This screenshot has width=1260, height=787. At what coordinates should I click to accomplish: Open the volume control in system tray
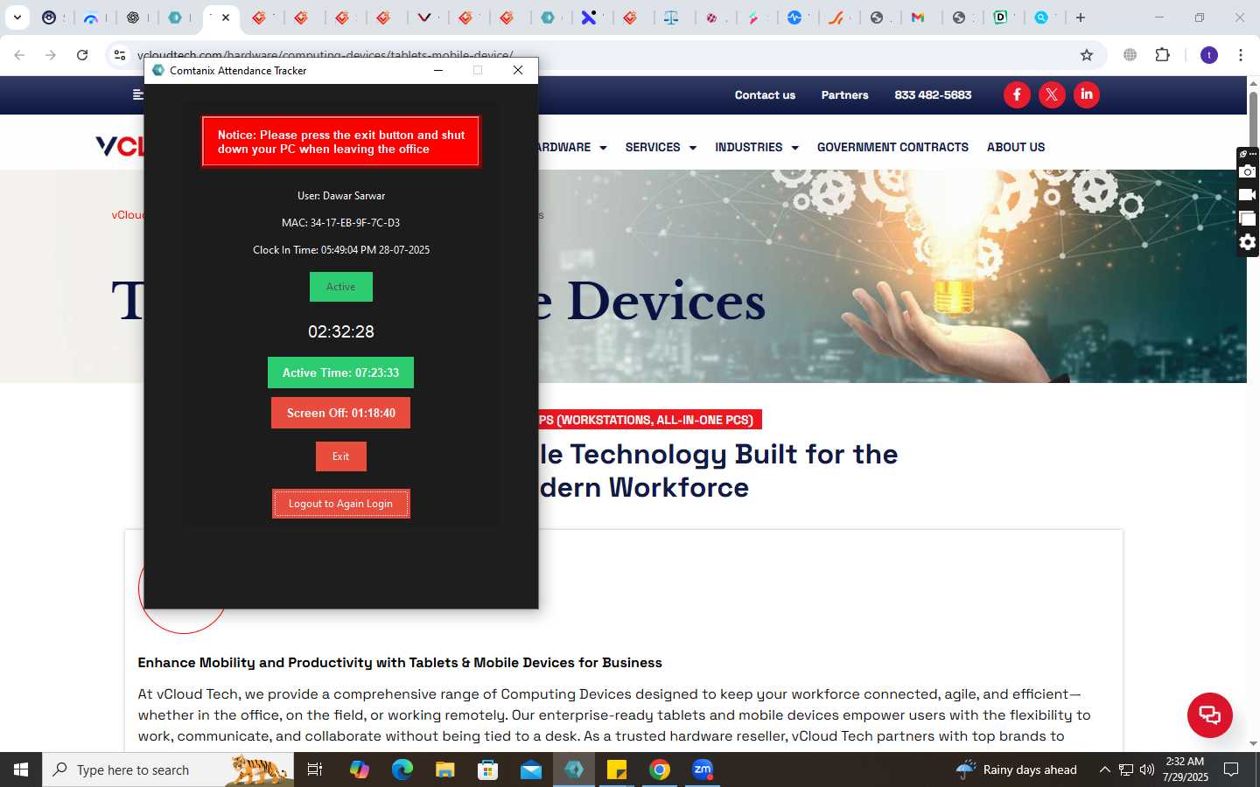click(1146, 770)
